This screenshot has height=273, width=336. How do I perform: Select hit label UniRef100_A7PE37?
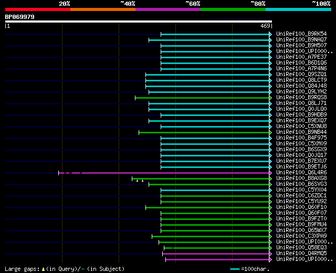coord(301,57)
